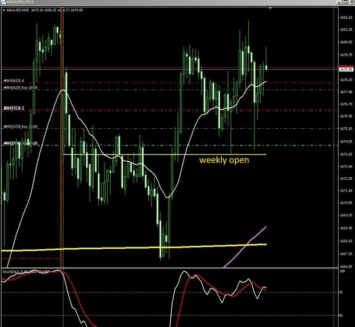The width and height of the screenshot is (355, 327).
Task: Select the thick yellow lower trendline
Action: pos(133,248)
